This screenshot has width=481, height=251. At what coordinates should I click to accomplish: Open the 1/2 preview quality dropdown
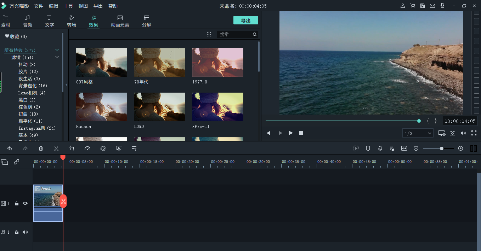coord(418,133)
